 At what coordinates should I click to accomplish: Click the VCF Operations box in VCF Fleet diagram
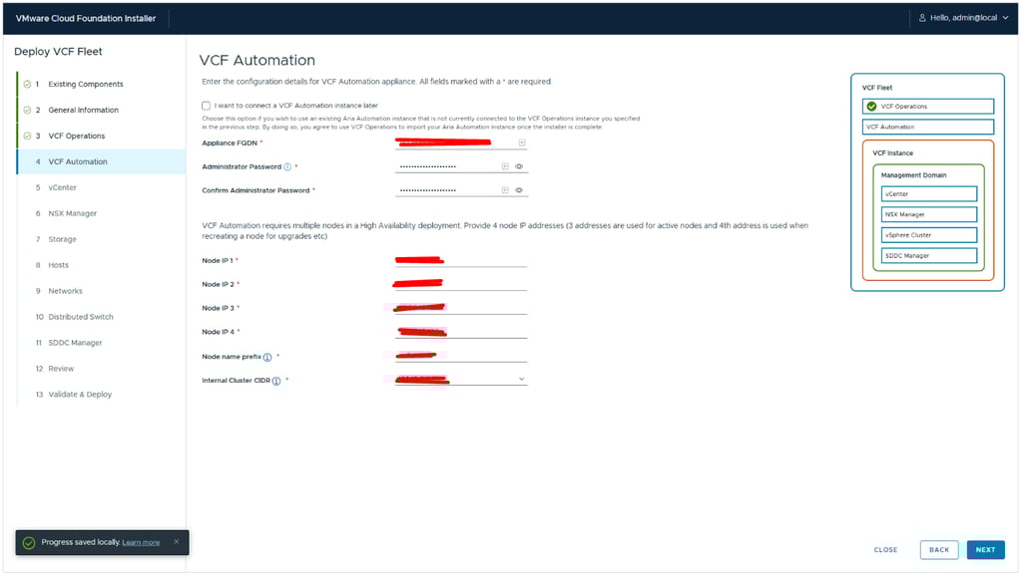pos(928,106)
